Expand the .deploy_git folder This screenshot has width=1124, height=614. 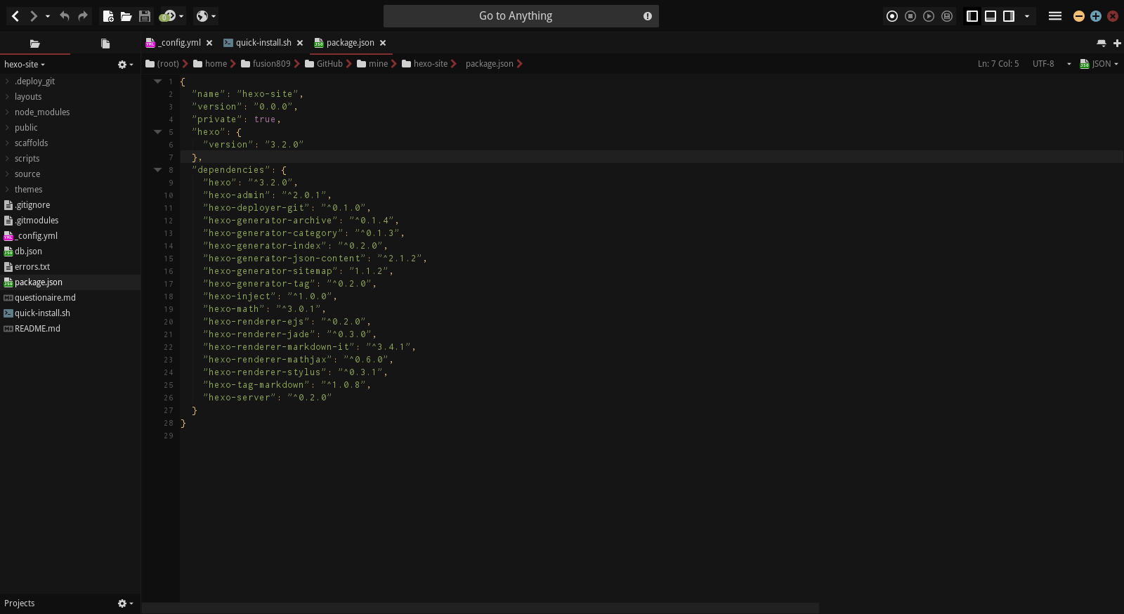point(7,81)
